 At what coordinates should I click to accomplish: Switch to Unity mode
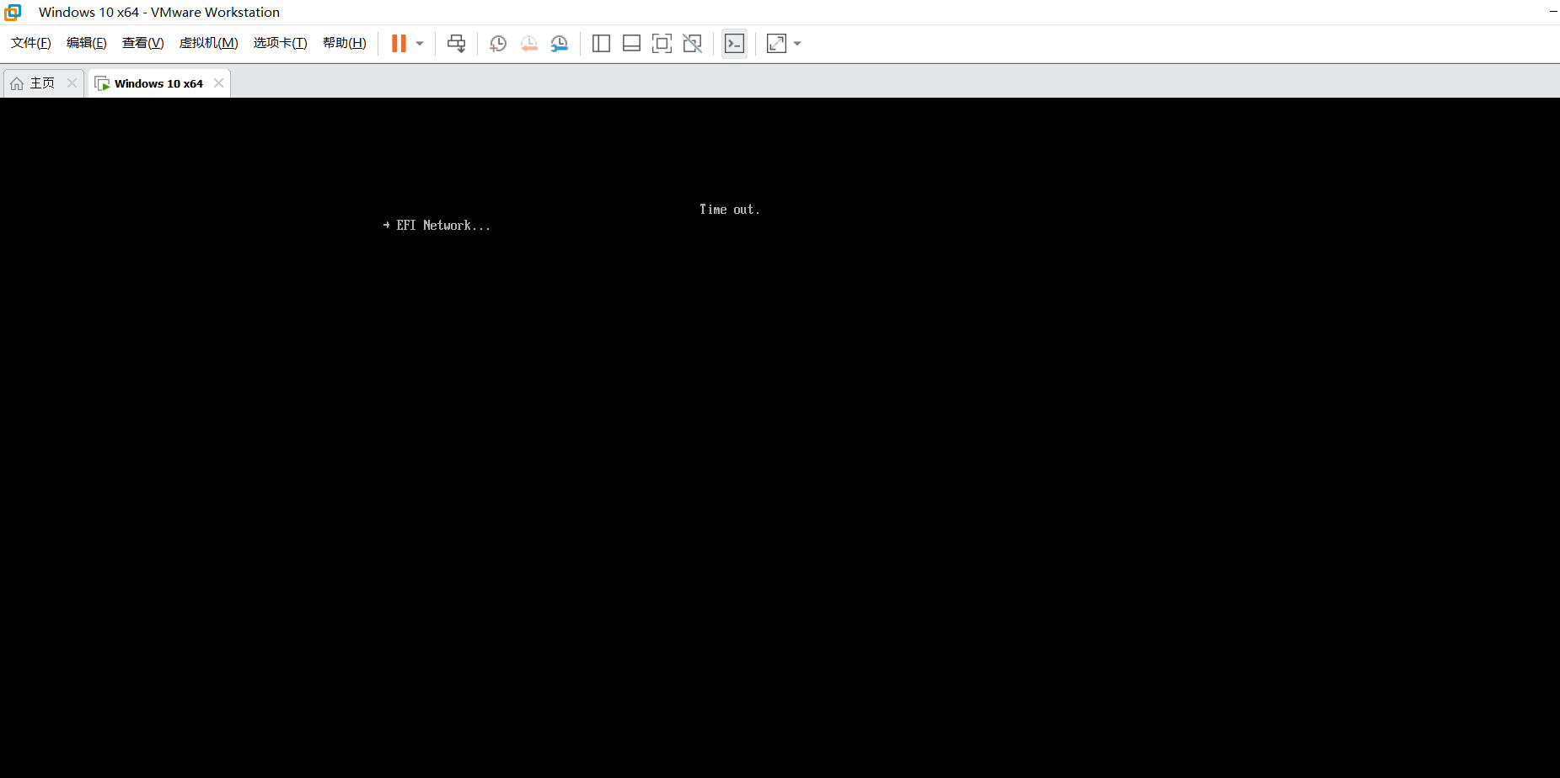[692, 44]
